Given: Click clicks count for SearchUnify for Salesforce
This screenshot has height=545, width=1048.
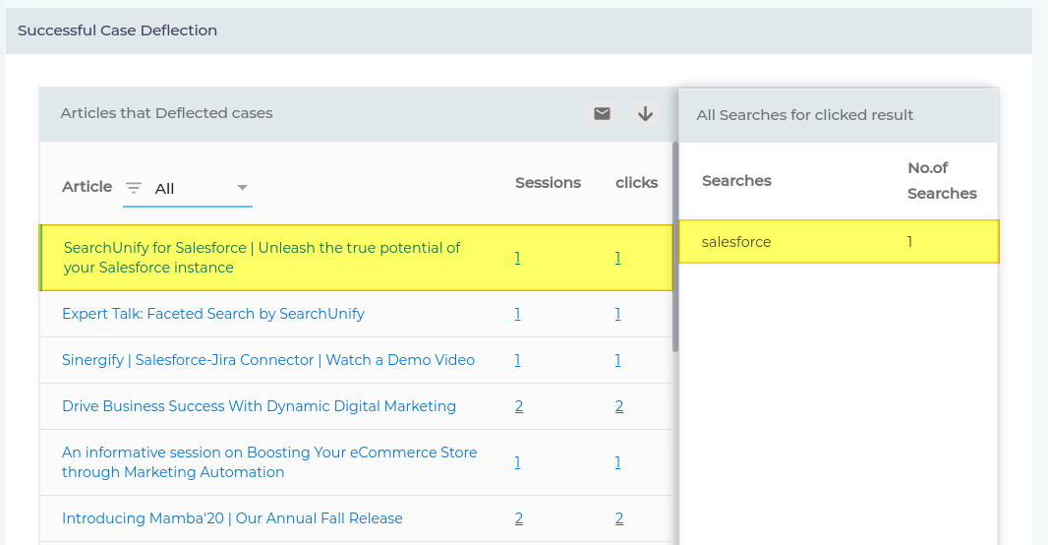Looking at the screenshot, I should point(617,258).
